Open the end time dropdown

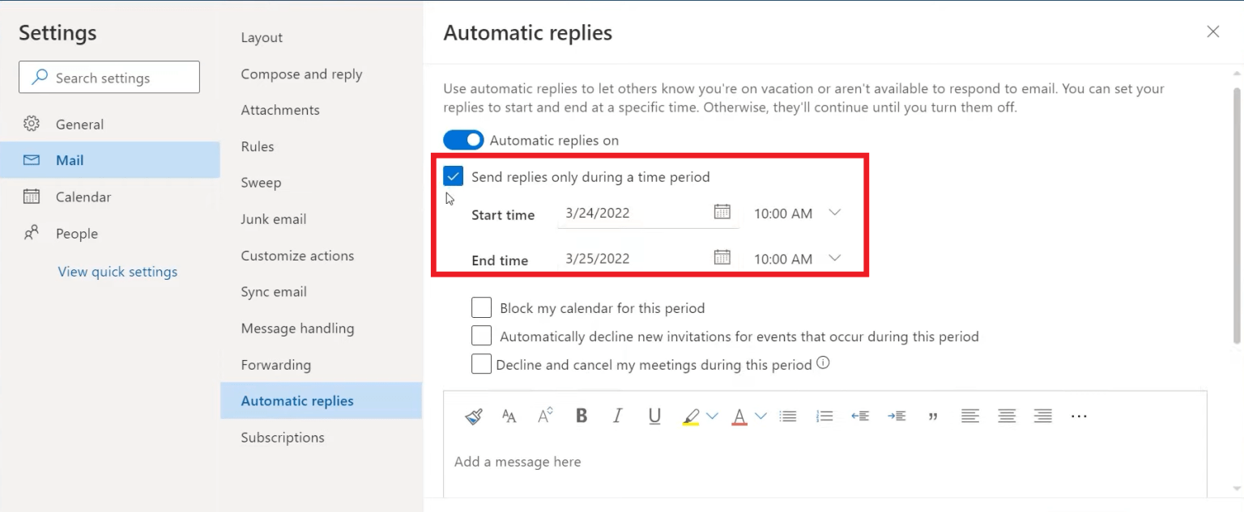coord(834,258)
